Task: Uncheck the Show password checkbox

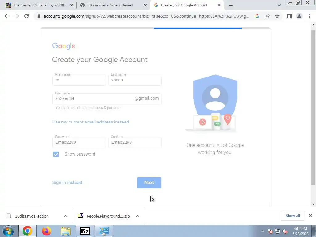Action: click(x=56, y=154)
